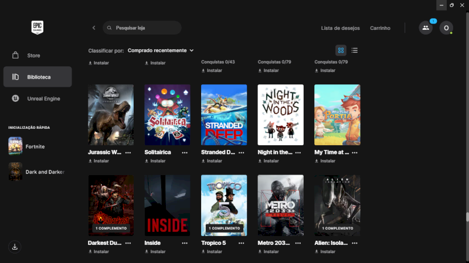Open Lista de desejos
Screen dimensions: 469x263
pyautogui.click(x=341, y=28)
